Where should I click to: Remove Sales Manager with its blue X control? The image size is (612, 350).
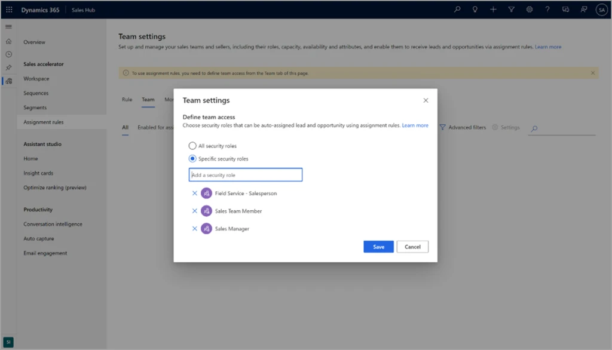(x=194, y=228)
